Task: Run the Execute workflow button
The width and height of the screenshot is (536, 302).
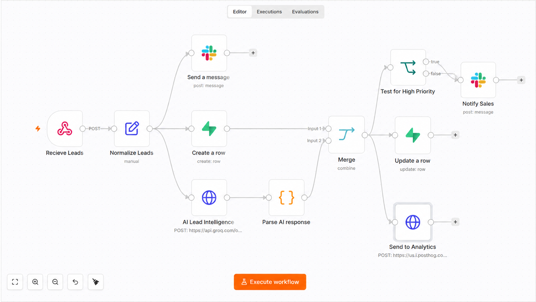Action: pyautogui.click(x=270, y=282)
